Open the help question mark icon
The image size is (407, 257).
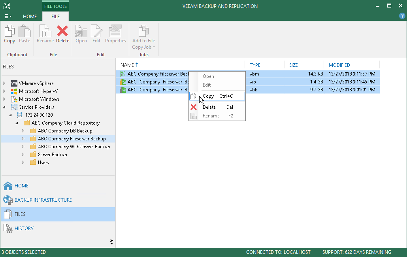[x=402, y=16]
